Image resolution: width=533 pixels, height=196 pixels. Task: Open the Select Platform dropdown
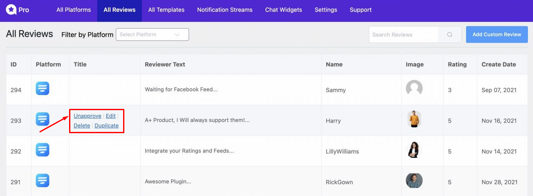click(152, 35)
